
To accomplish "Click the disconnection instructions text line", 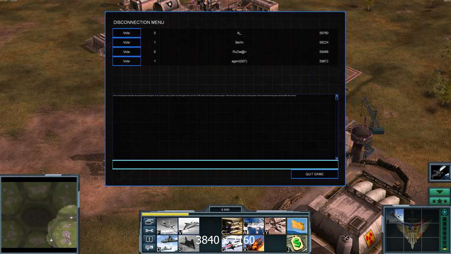I will pyautogui.click(x=205, y=96).
